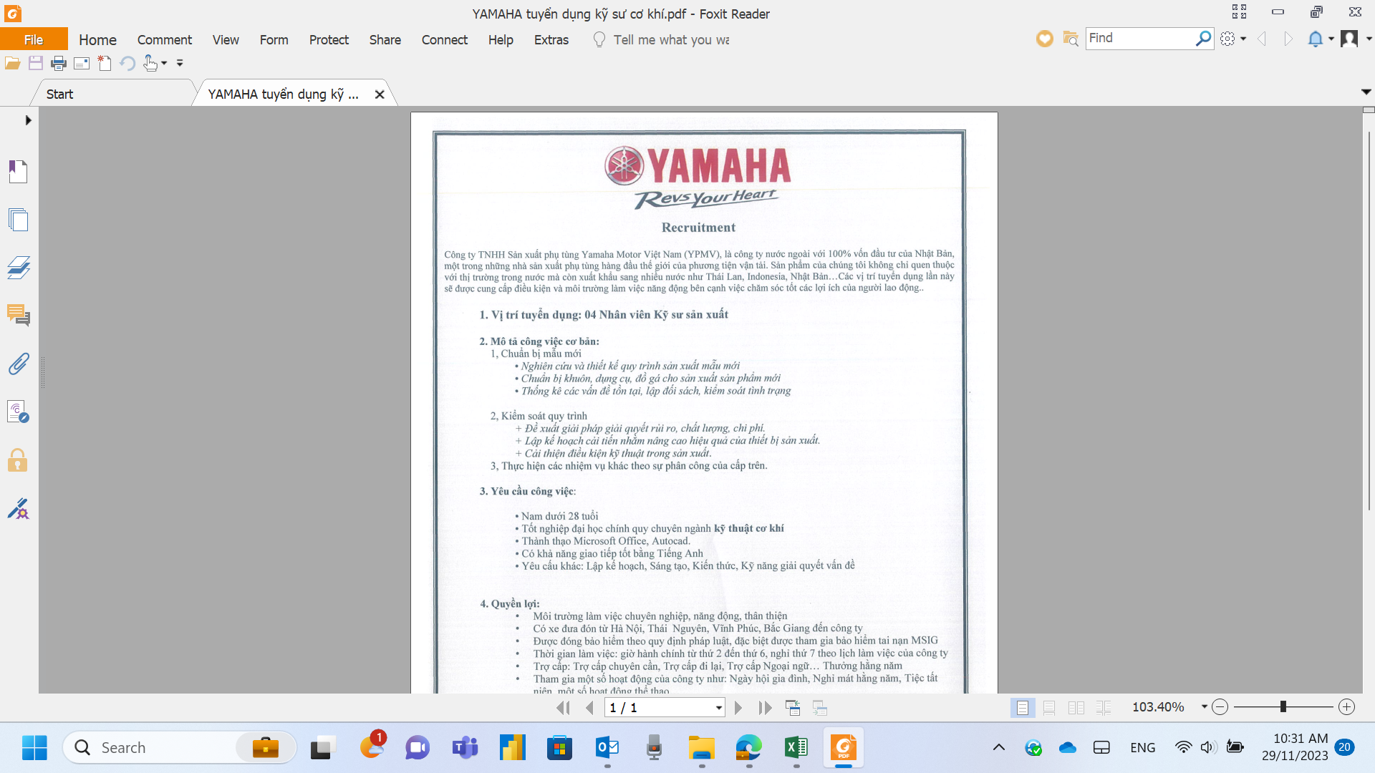Select single page view mode

pyautogui.click(x=1023, y=708)
